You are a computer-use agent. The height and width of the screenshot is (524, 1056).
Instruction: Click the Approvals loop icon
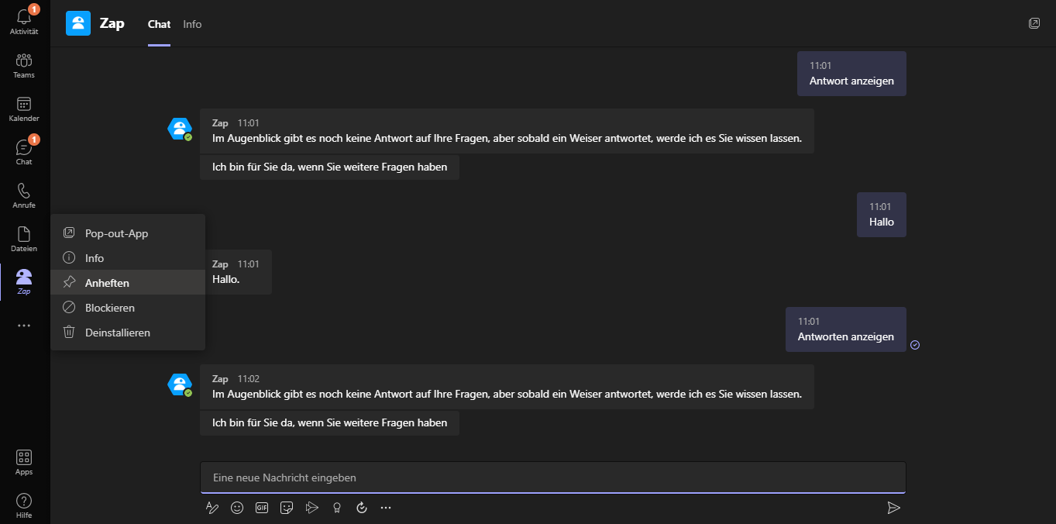(x=361, y=508)
